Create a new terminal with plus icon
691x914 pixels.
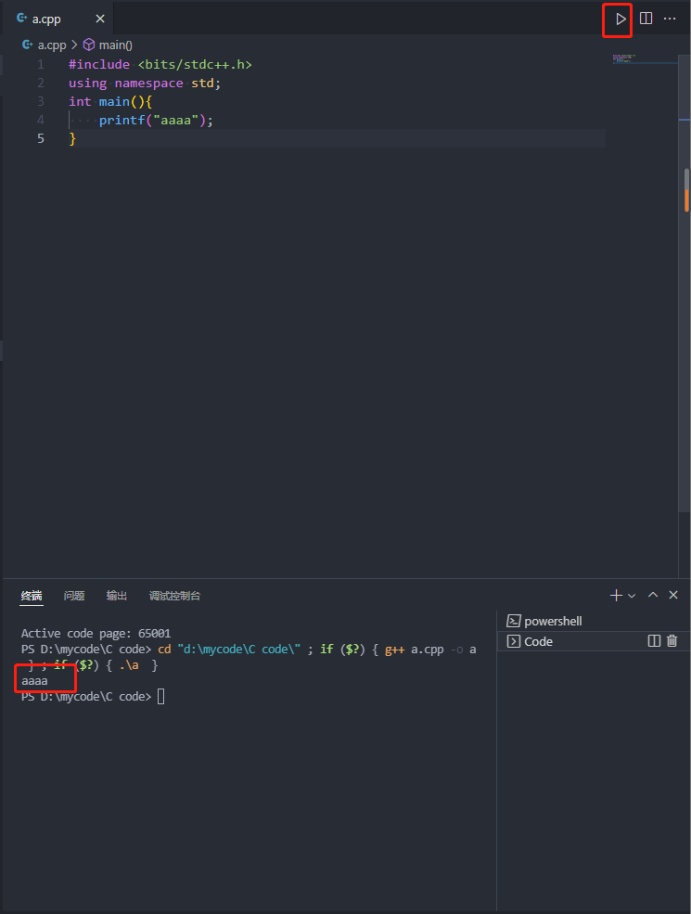616,595
